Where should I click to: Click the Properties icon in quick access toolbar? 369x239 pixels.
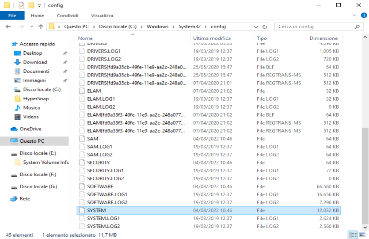(x=21, y=5)
